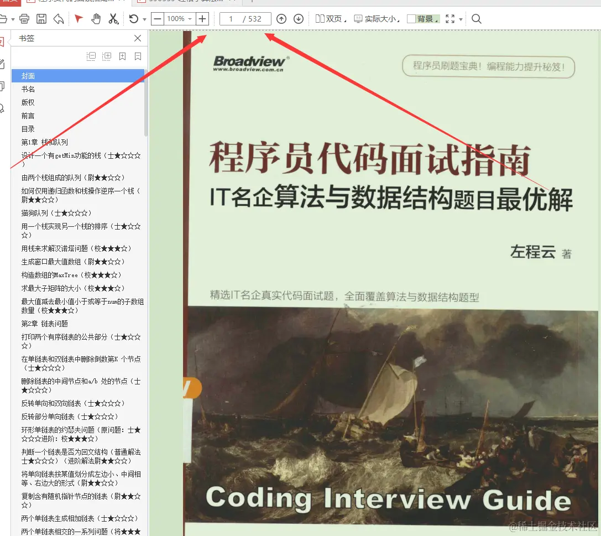
Task: Zoom in with the plus button
Action: (x=202, y=18)
